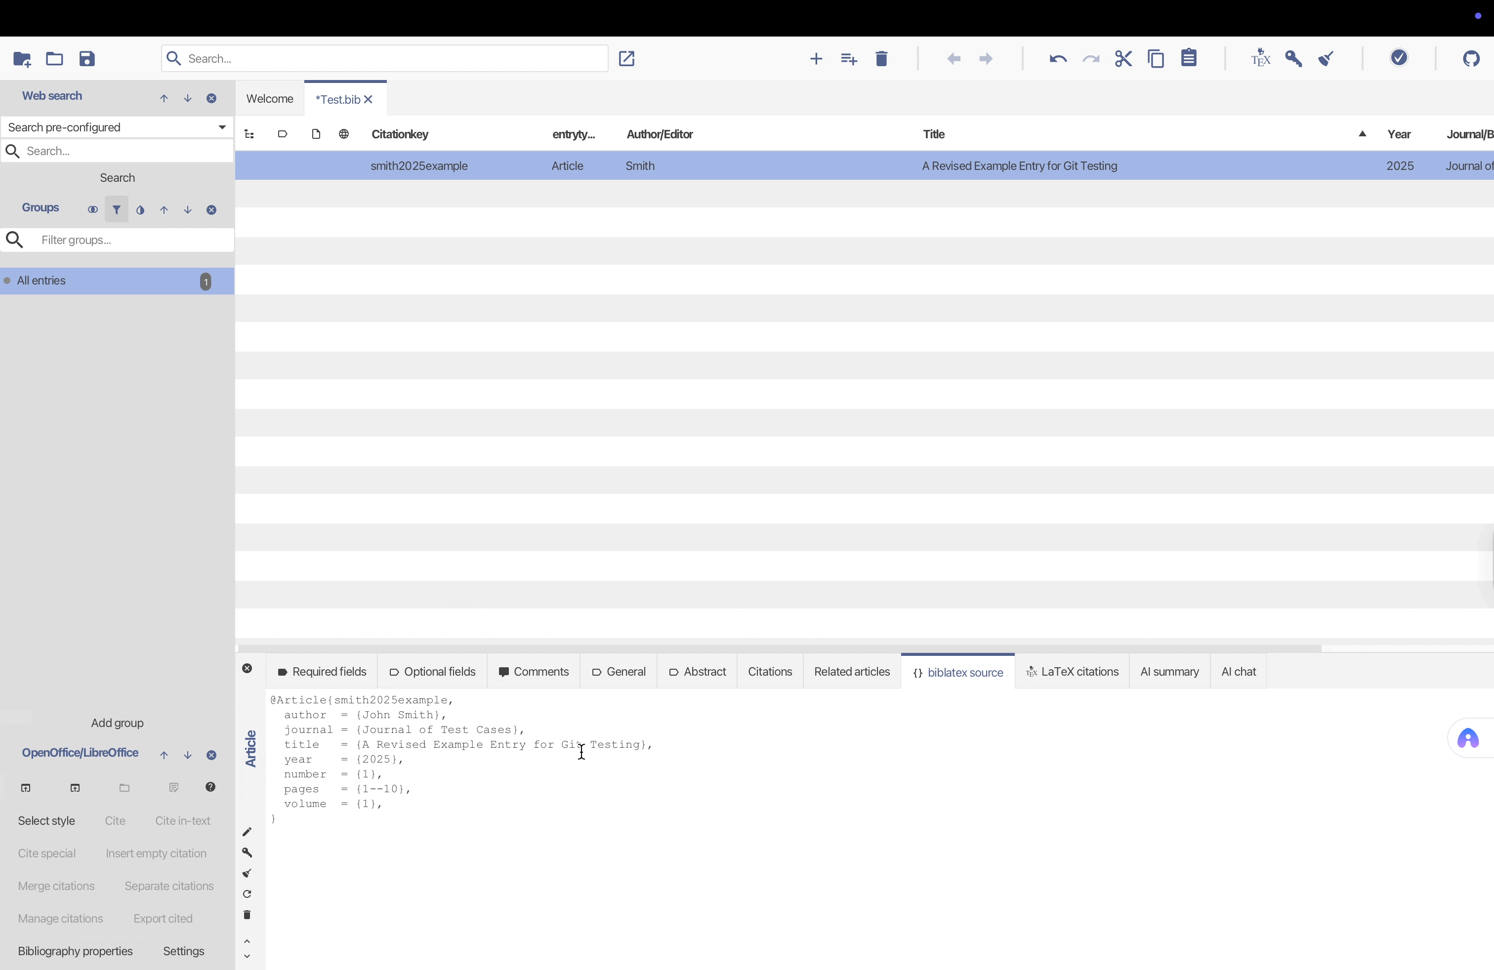
Task: Undo the last change
Action: click(x=1057, y=59)
